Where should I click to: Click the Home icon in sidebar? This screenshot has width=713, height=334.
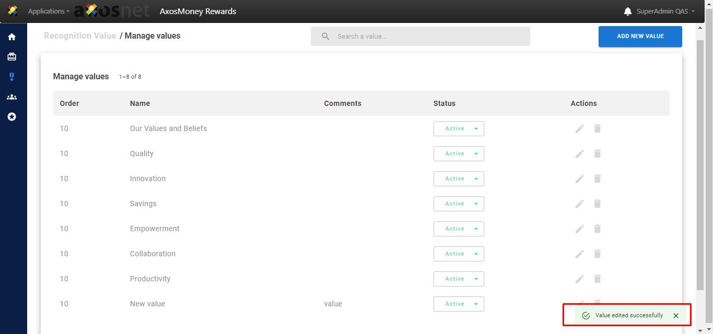tap(11, 37)
